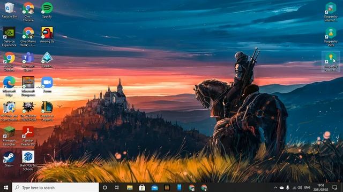This screenshot has height=192, width=343.
Task: Click the Steam desktop icon
Action: pos(9,159)
